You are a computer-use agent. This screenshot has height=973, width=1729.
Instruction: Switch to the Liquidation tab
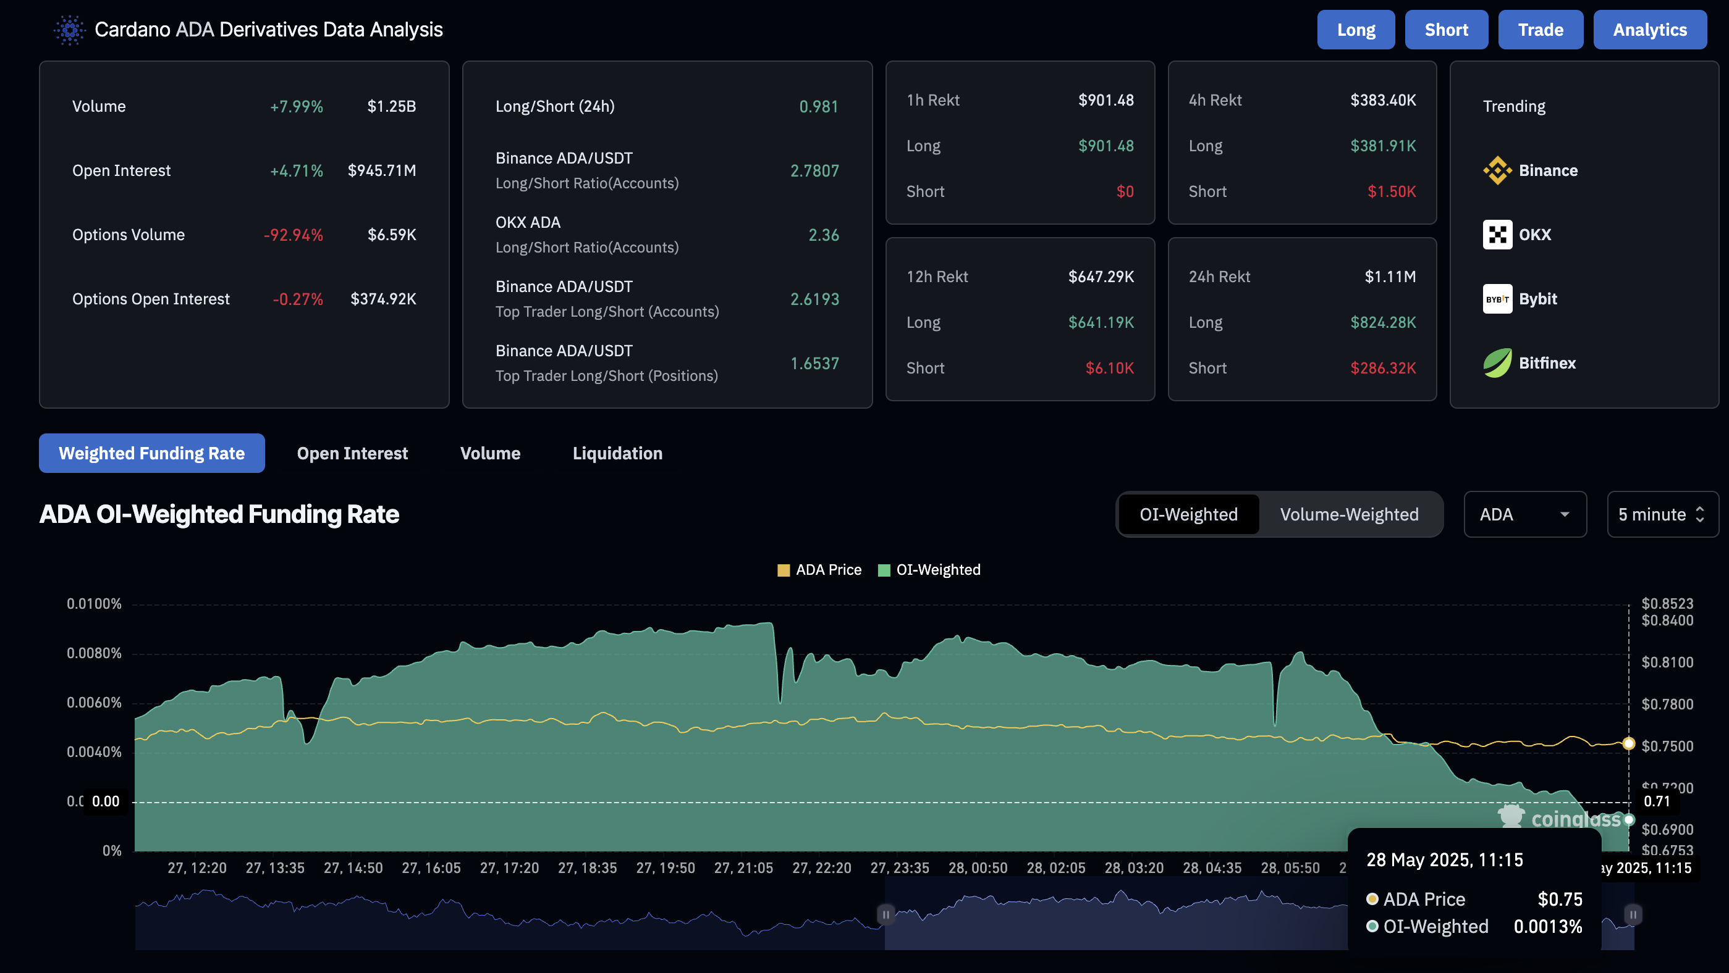617,453
